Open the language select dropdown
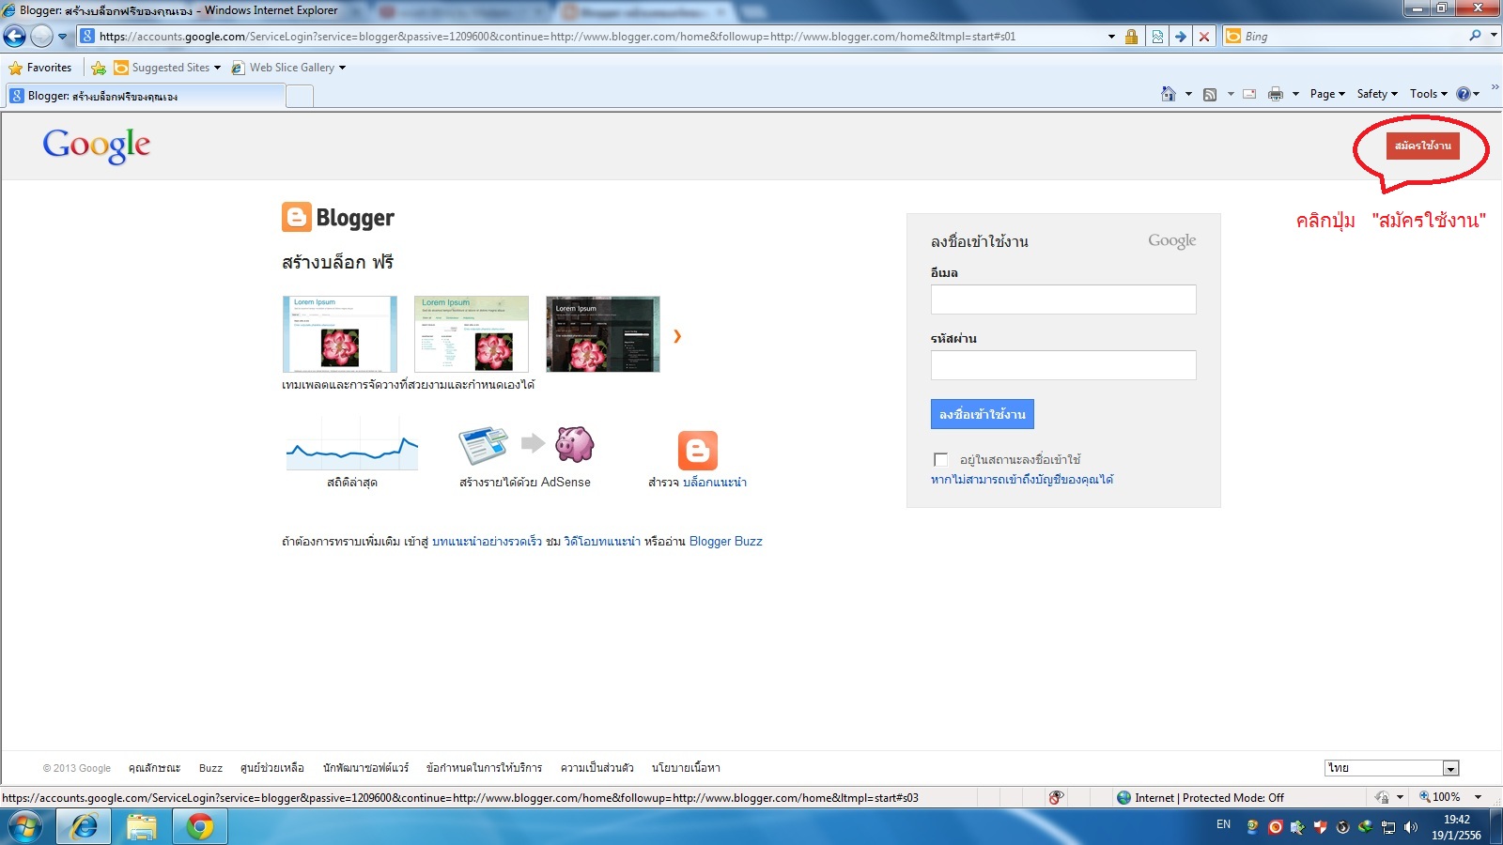The width and height of the screenshot is (1503, 845). (x=1392, y=768)
